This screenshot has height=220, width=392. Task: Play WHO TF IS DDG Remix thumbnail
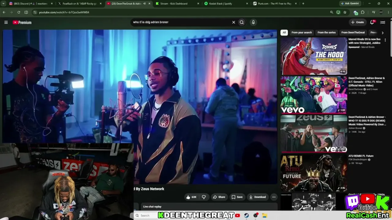click(x=314, y=134)
